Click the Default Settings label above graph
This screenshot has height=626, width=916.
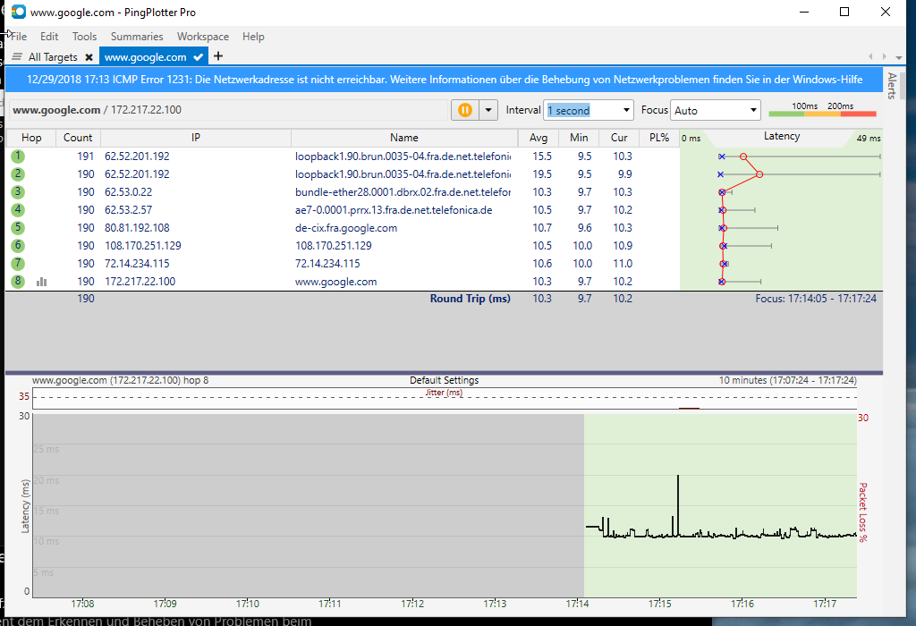pyautogui.click(x=444, y=380)
